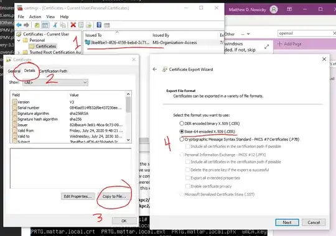336x236 pixels.
Task: Select the Signature hash algorithm row
Action: click(x=67, y=119)
